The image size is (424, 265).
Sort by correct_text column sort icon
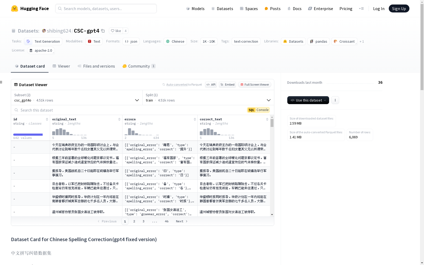[267, 119]
